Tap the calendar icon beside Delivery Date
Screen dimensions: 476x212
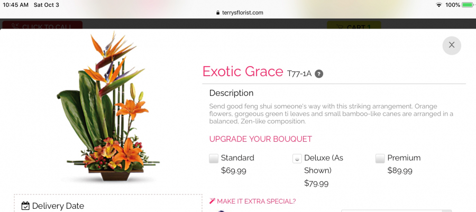[25, 206]
